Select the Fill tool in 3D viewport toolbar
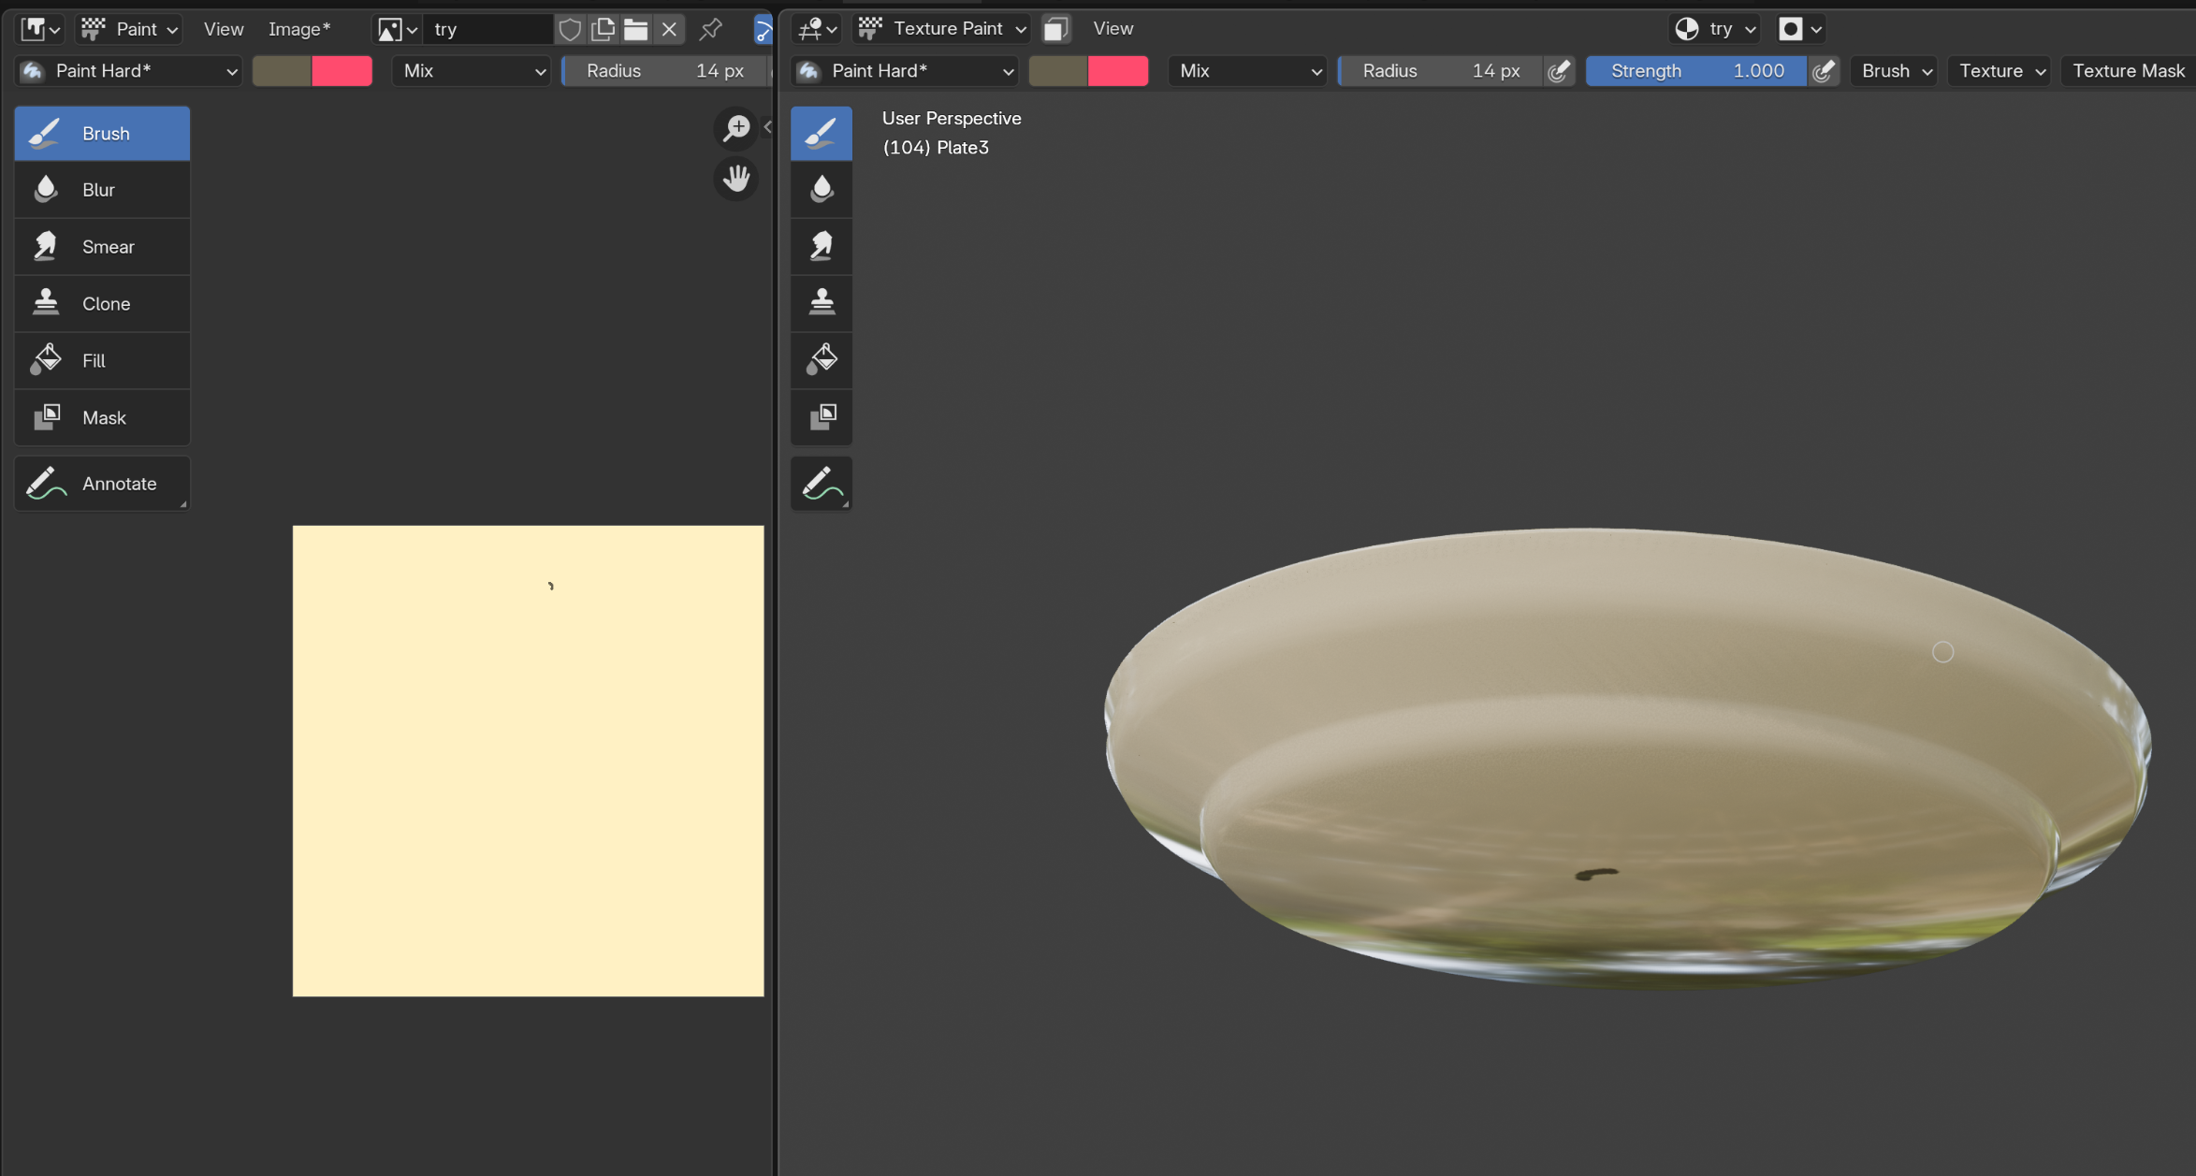The width and height of the screenshot is (2196, 1176). click(821, 359)
